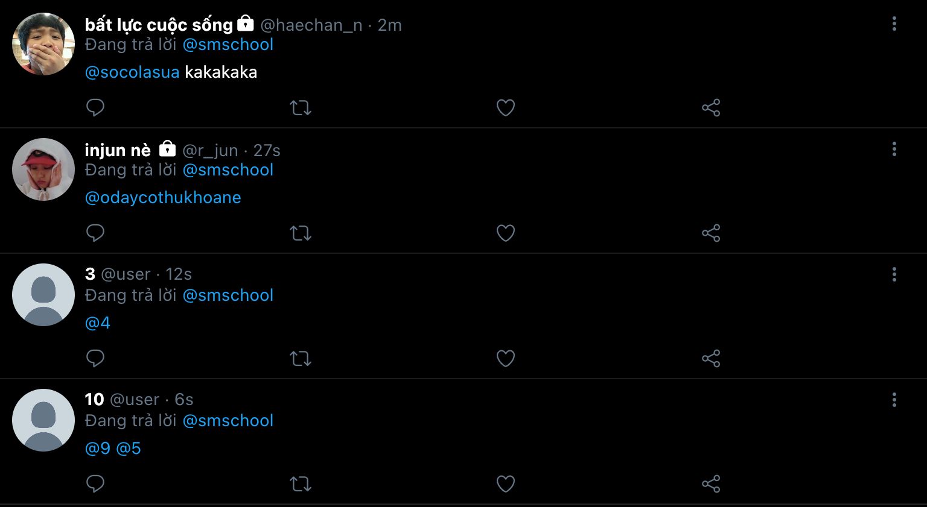Retweet the tweet from @haechan_n
The width and height of the screenshot is (927, 507).
coord(301,108)
